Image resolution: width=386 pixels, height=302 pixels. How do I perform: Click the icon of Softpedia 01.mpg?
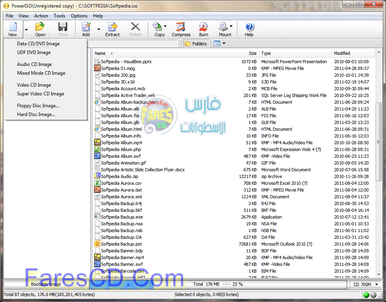[97, 68]
